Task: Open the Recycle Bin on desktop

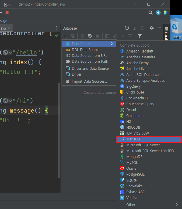Action: [x=176, y=29]
